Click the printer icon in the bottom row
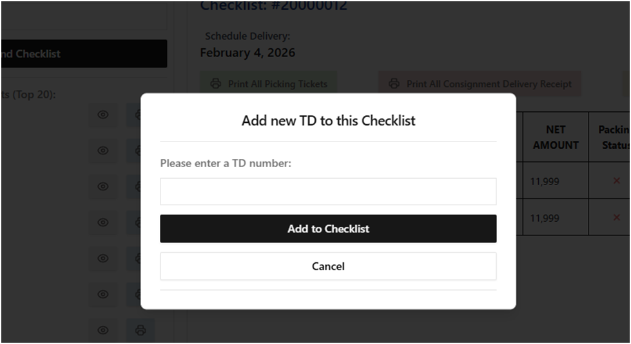This screenshot has height=344, width=631. 141,330
